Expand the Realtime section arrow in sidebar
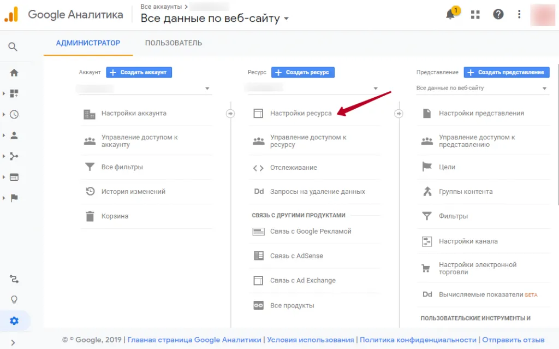The image size is (559, 349). pyautogui.click(x=4, y=115)
